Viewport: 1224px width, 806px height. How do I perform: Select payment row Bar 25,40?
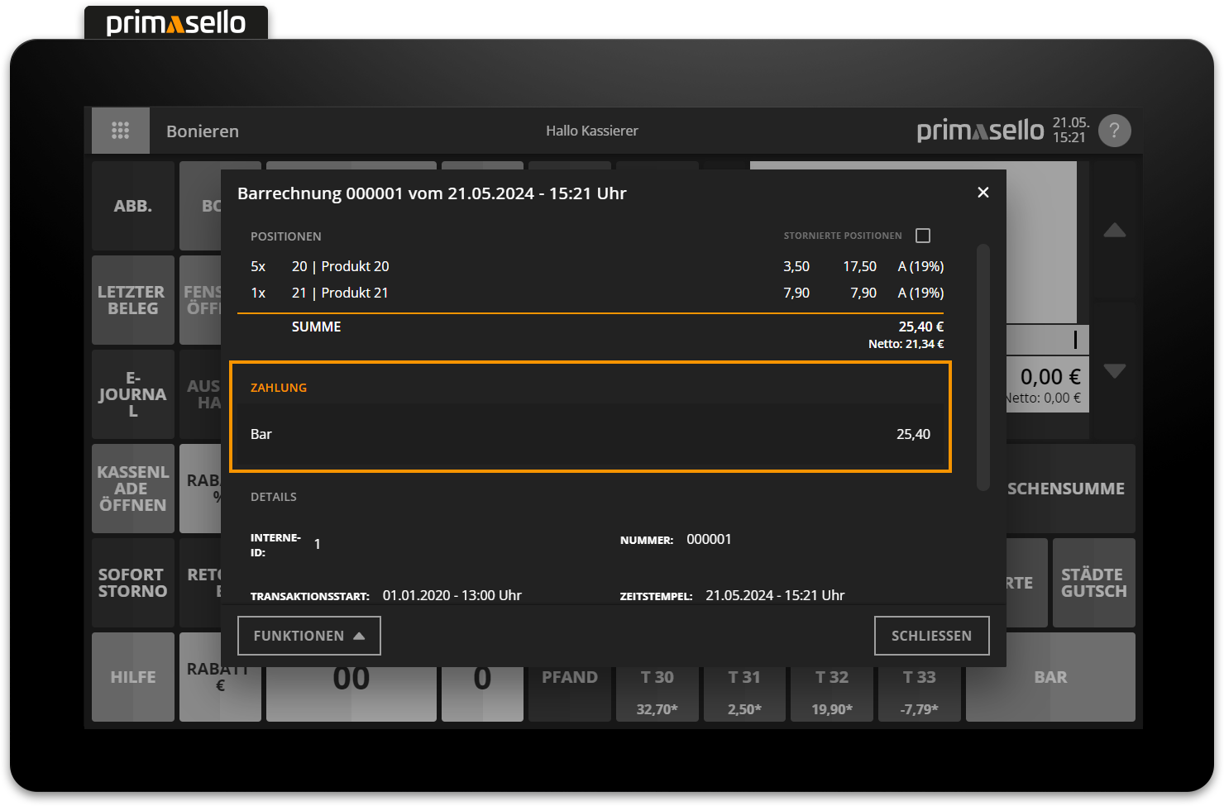(x=590, y=433)
